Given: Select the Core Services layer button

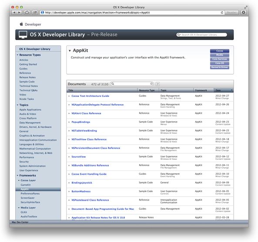Looking at the screenshot, I should click(x=220, y=59).
